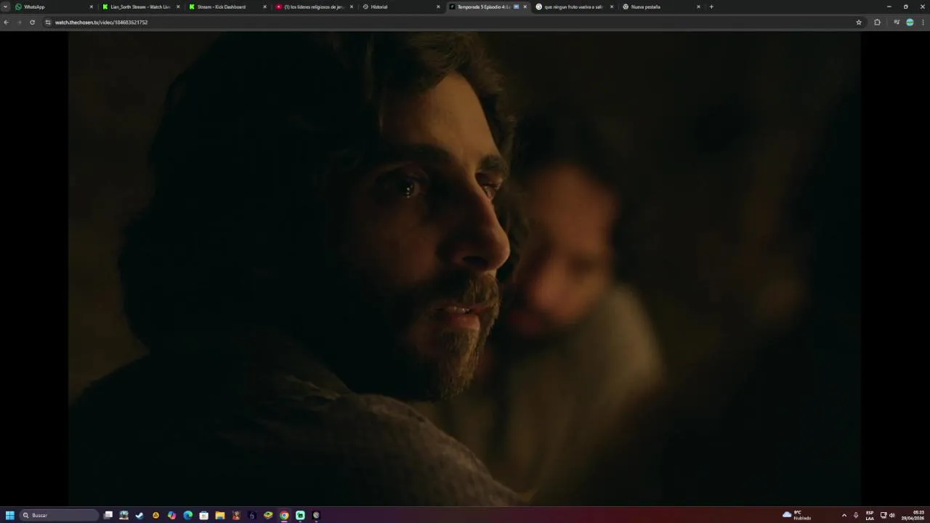This screenshot has height=523, width=930.
Task: Open the Chrome profile avatar
Action: pyautogui.click(x=910, y=23)
